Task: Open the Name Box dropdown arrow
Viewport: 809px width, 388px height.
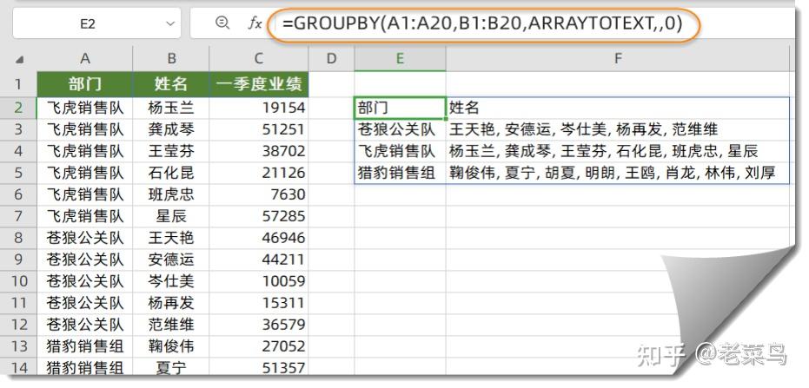Action: 170,23
